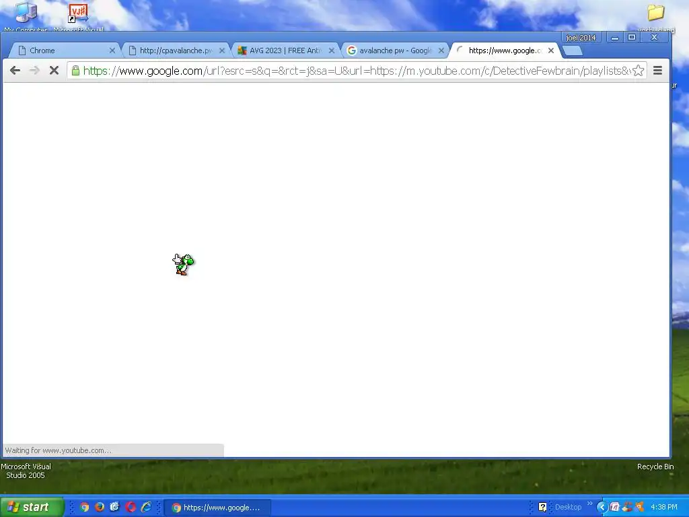The image size is (689, 517).
Task: Open the My Computer desktop icon
Action: point(26,16)
